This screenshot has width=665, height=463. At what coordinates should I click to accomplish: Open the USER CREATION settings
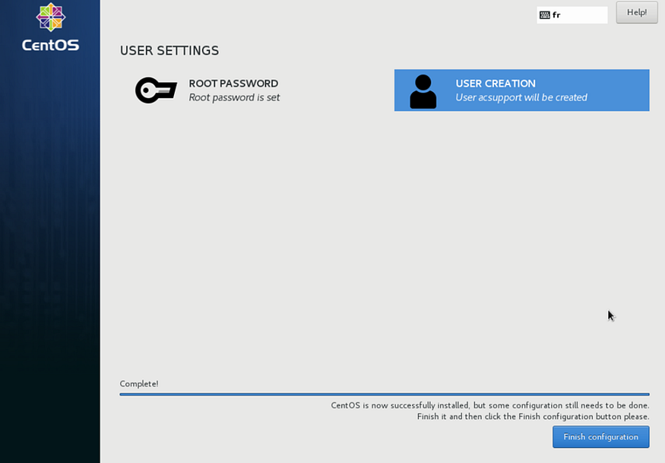pyautogui.click(x=521, y=90)
